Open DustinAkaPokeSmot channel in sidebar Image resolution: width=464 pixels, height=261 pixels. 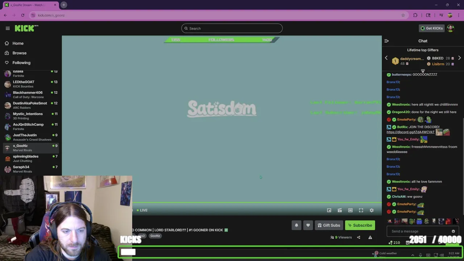(31, 105)
